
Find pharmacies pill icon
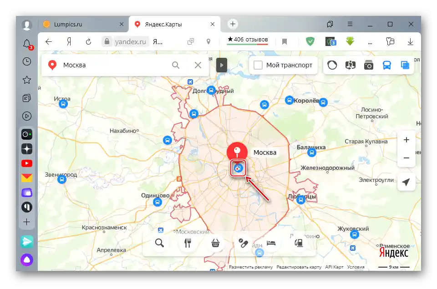pos(243,243)
